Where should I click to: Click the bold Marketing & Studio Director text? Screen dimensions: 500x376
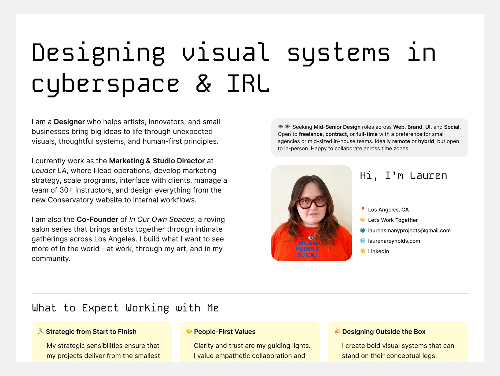tap(157, 161)
